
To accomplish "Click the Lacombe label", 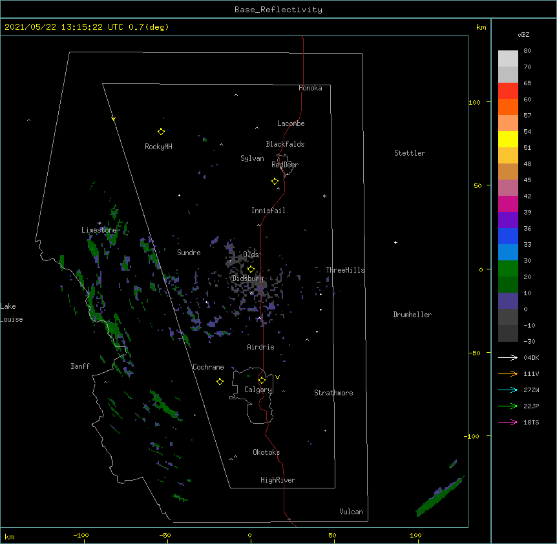I will (x=291, y=123).
